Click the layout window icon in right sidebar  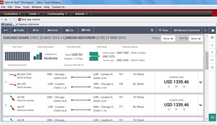click(x=212, y=38)
